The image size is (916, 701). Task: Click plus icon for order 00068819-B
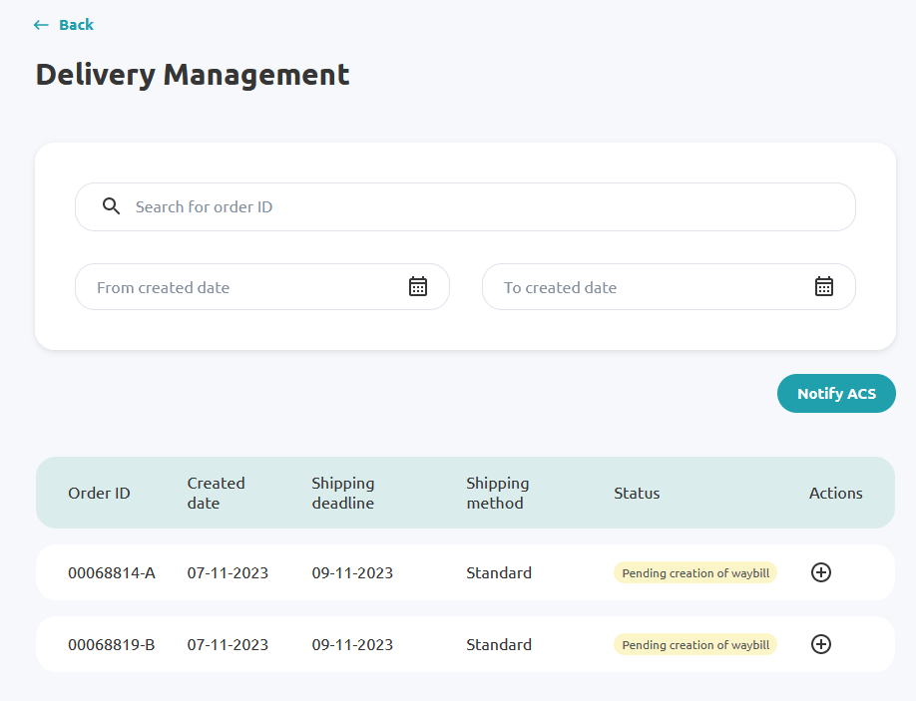click(821, 644)
